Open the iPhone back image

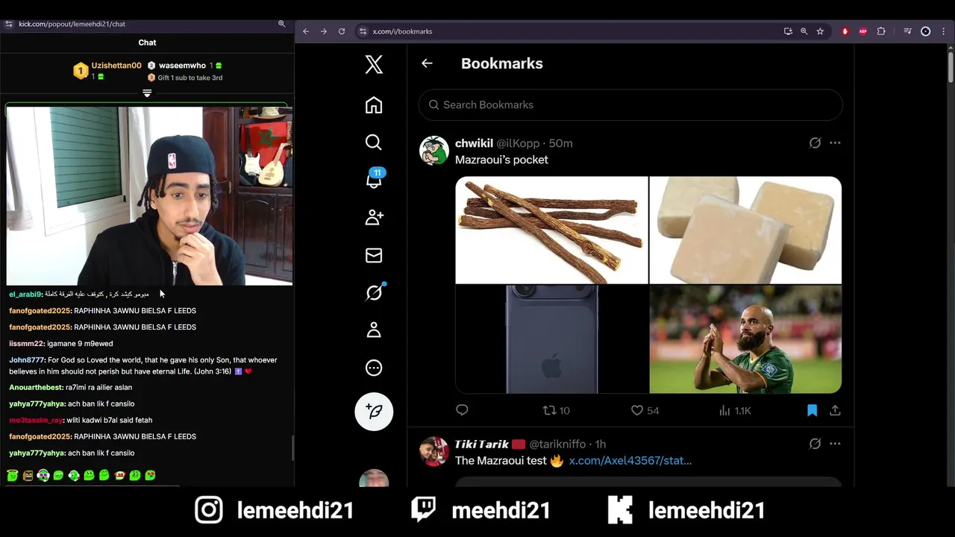[551, 339]
